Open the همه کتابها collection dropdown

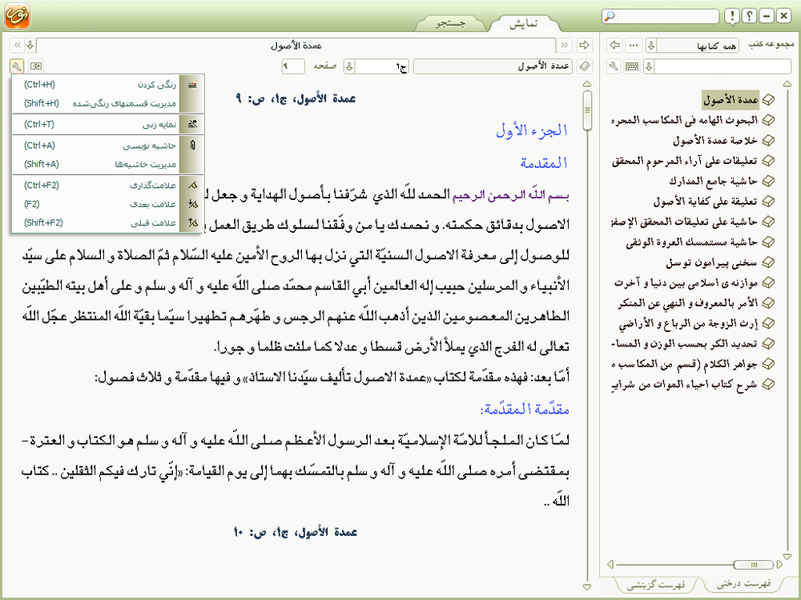[651, 45]
